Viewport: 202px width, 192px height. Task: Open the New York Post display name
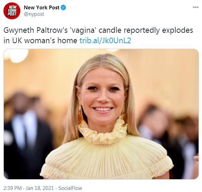42,8
